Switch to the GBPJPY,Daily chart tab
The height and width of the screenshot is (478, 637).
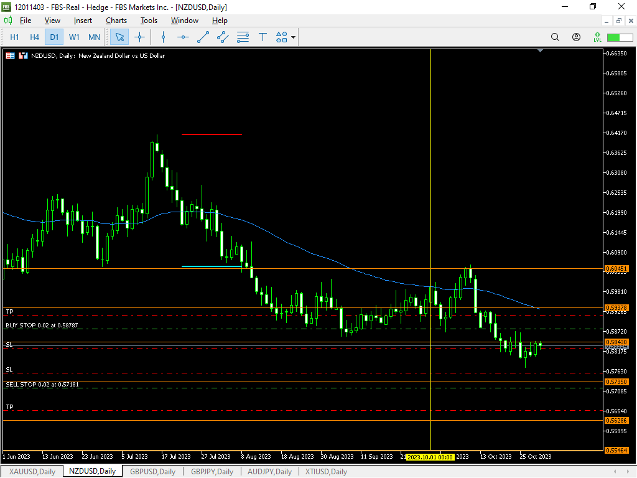coord(212,472)
